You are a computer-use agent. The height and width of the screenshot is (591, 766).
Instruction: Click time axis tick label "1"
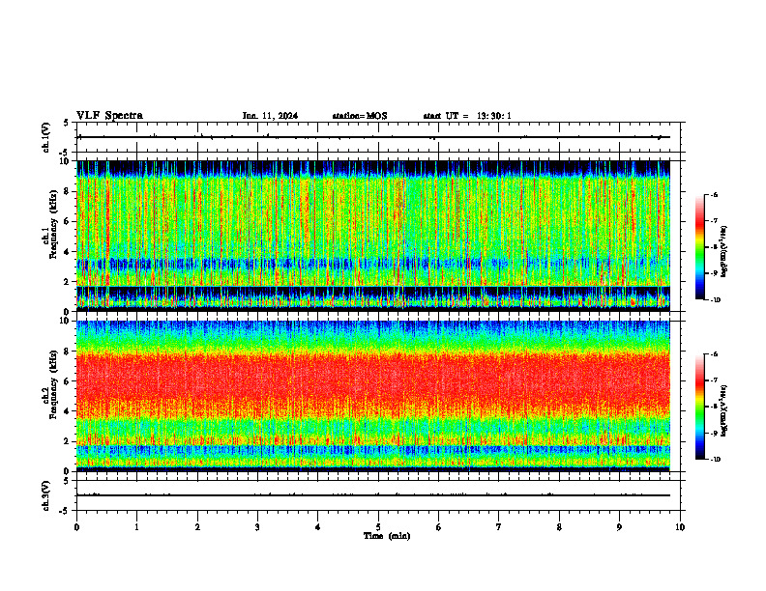pos(136,527)
